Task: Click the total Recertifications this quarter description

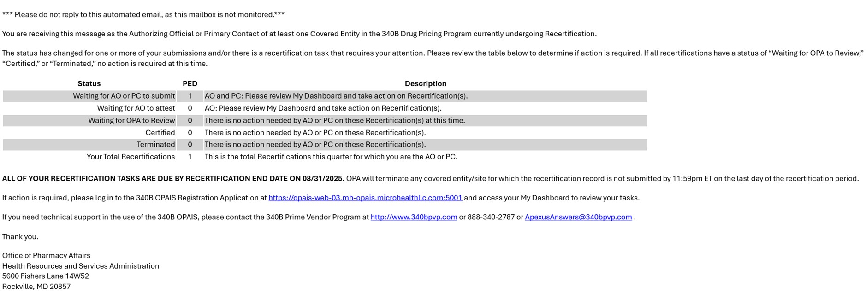Action: click(x=331, y=157)
